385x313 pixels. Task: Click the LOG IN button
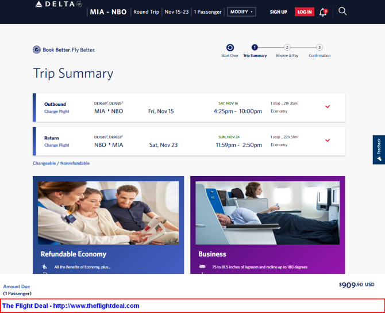[305, 12]
